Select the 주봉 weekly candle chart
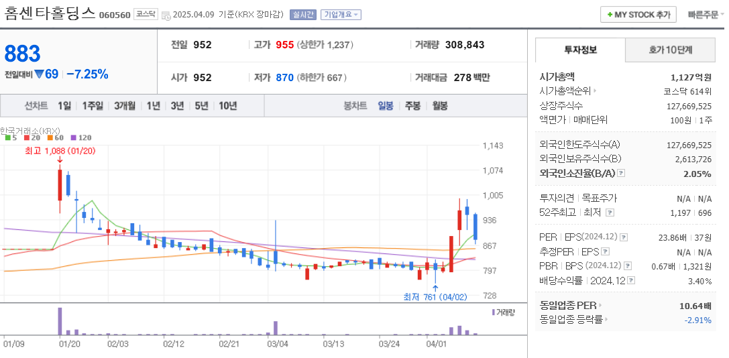 coord(412,106)
